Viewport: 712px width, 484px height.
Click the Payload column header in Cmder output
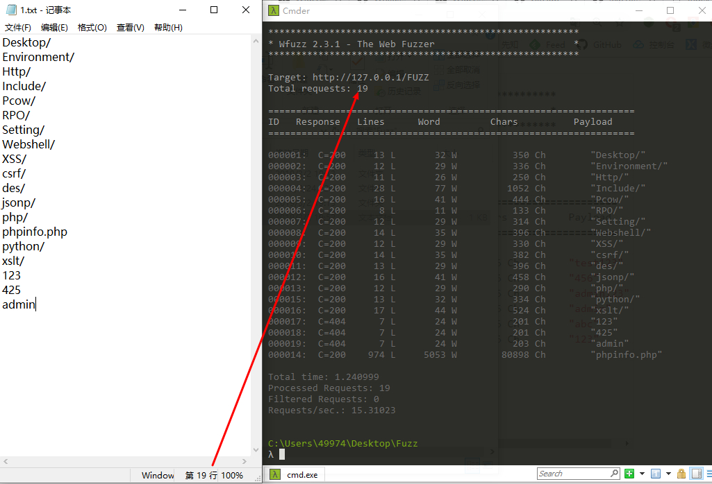click(x=593, y=122)
